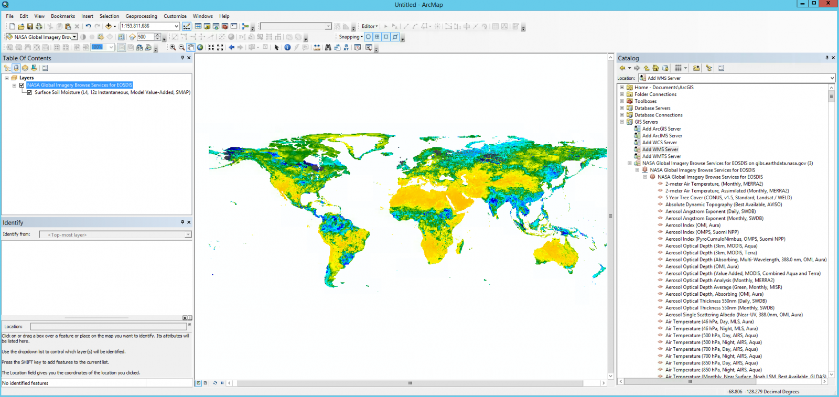The width and height of the screenshot is (839, 397).
Task: Open the Identify from dropdown
Action: point(188,235)
